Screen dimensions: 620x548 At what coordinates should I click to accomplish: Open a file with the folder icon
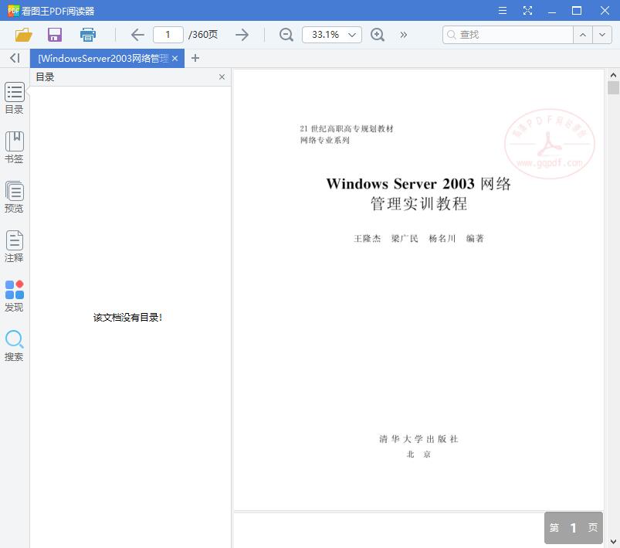click(x=23, y=35)
